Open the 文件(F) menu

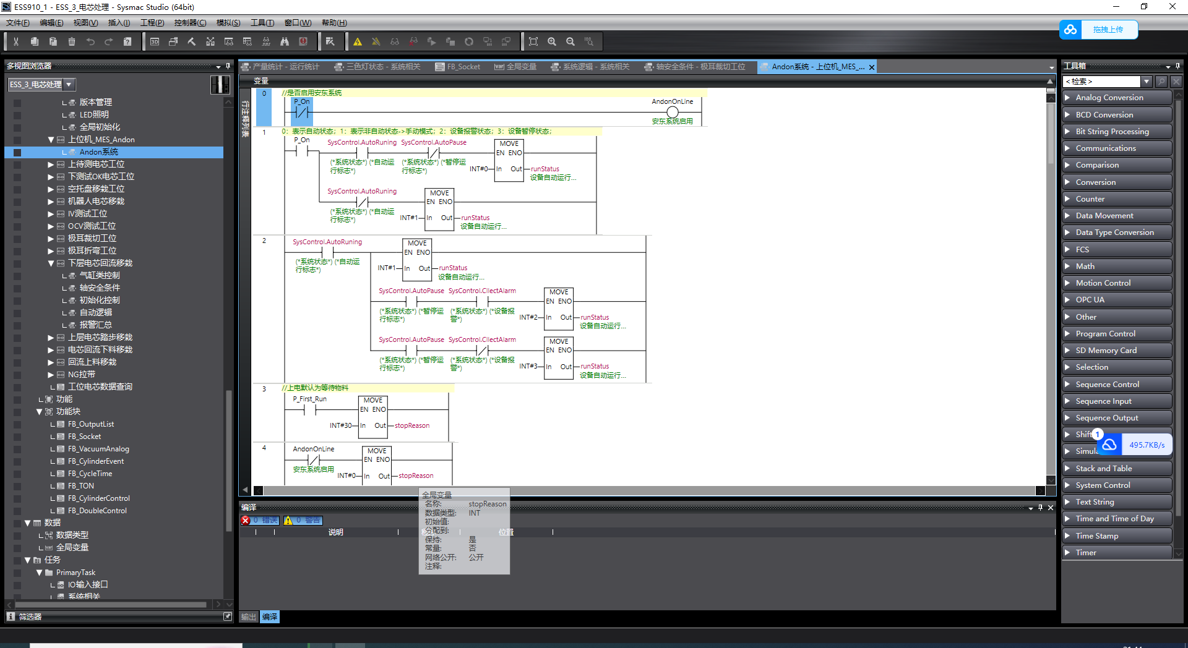click(x=18, y=23)
